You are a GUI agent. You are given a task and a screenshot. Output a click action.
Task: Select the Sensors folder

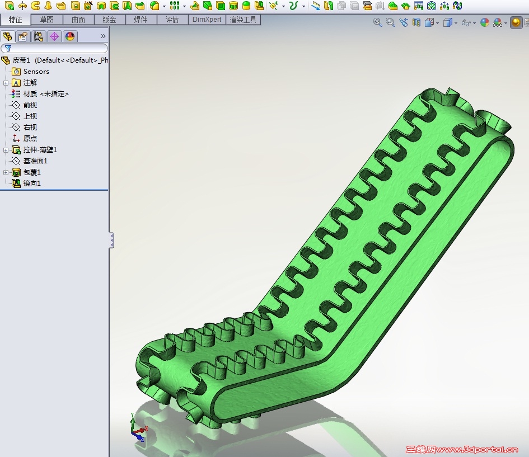(30, 72)
